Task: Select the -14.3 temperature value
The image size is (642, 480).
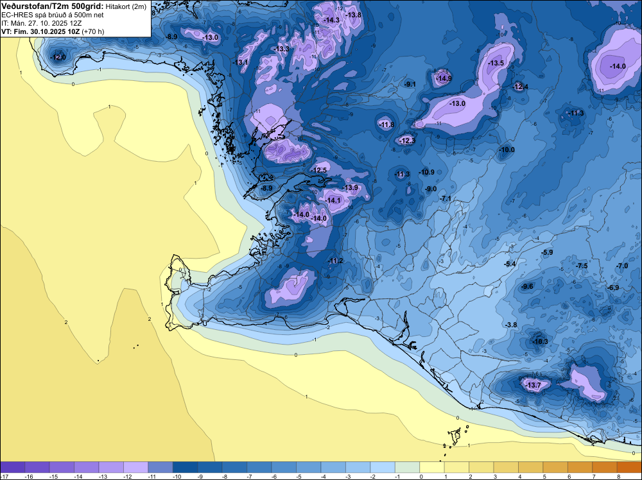Action: [x=331, y=20]
